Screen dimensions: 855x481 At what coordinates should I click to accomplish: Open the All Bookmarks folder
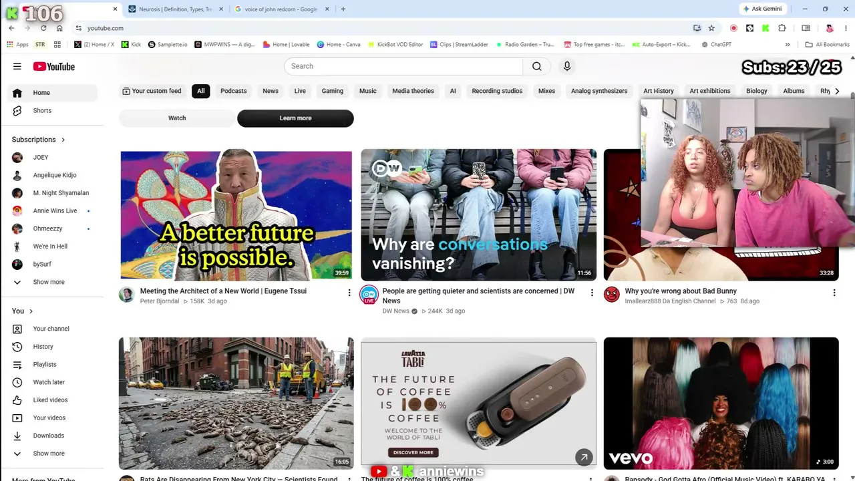click(828, 45)
